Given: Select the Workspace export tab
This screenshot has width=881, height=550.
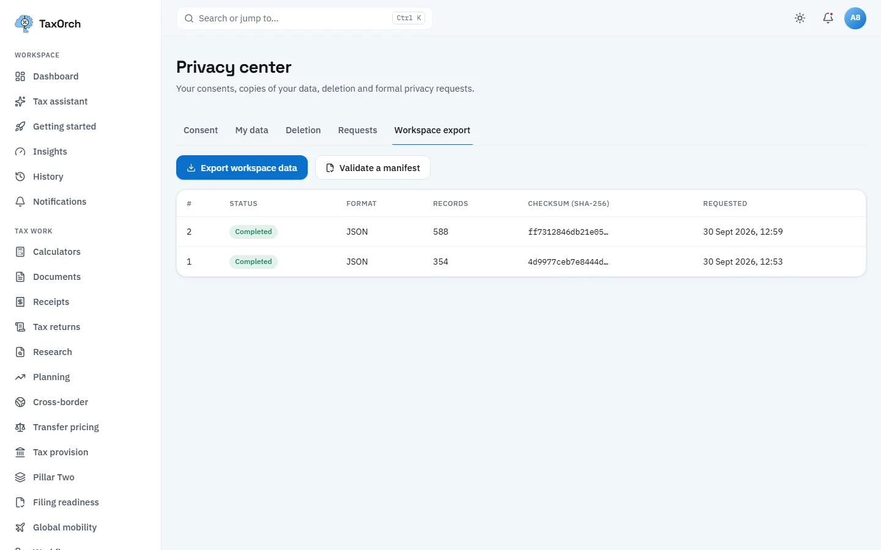Looking at the screenshot, I should 433,130.
